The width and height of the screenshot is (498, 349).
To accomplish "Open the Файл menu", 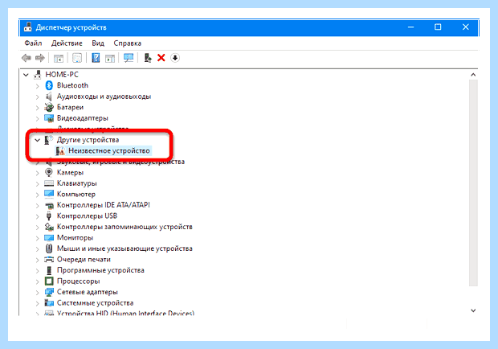I will [33, 43].
